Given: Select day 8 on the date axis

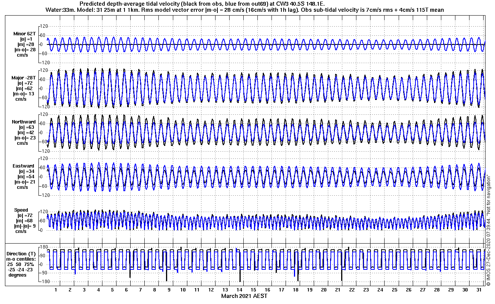Looking at the screenshot, I should point(155,290).
